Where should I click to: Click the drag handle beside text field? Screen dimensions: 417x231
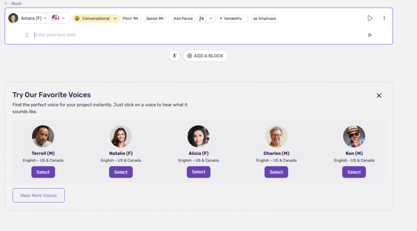tap(27, 35)
